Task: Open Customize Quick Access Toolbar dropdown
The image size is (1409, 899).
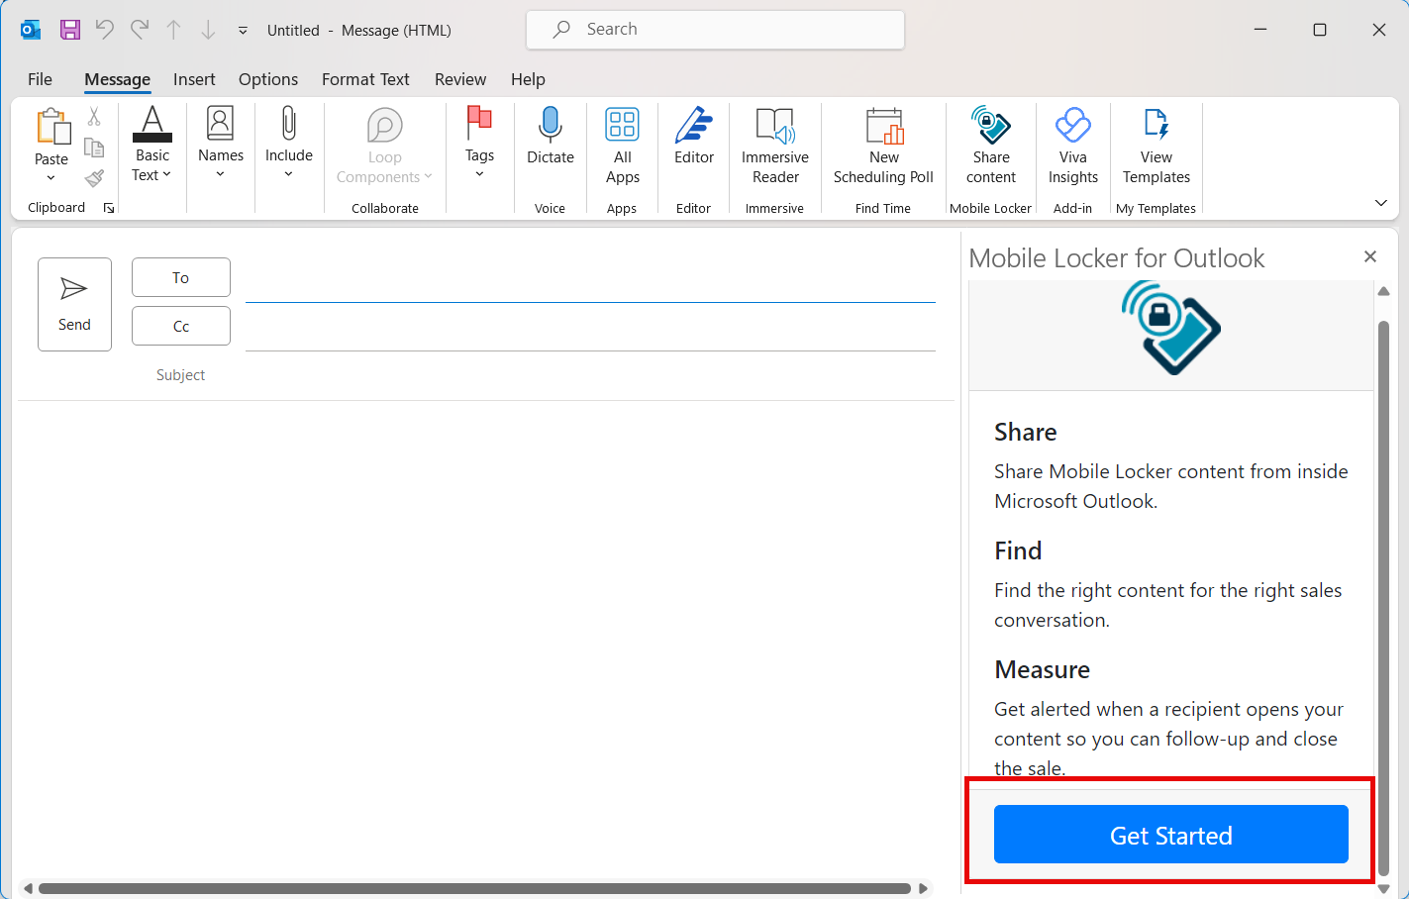Action: [x=243, y=31]
